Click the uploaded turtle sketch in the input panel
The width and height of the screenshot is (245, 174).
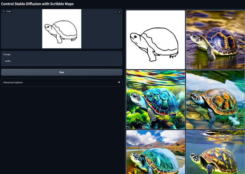[62, 29]
